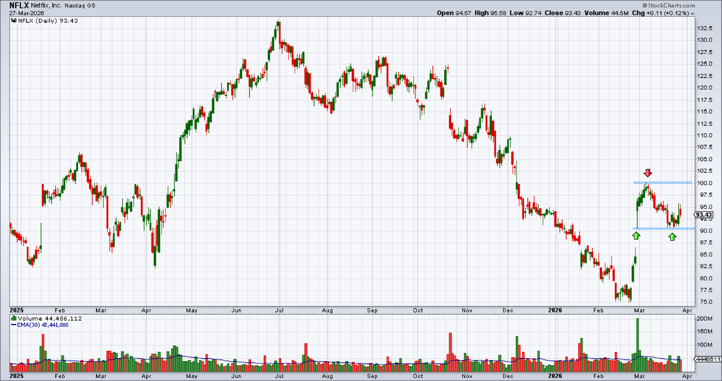Click the 82.5 price axis label

coord(705,266)
